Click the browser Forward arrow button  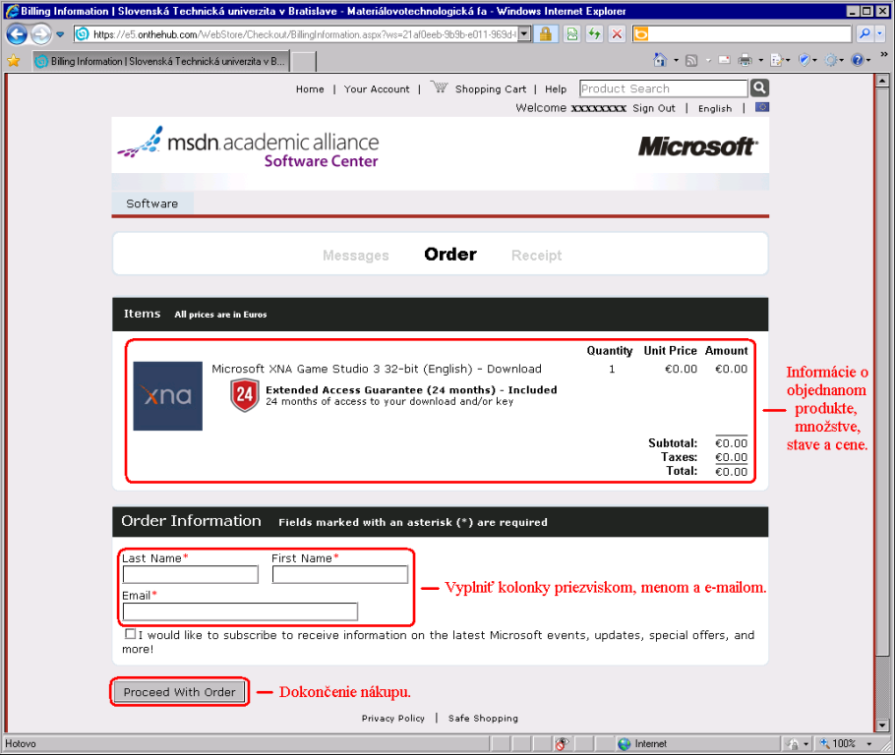40,34
